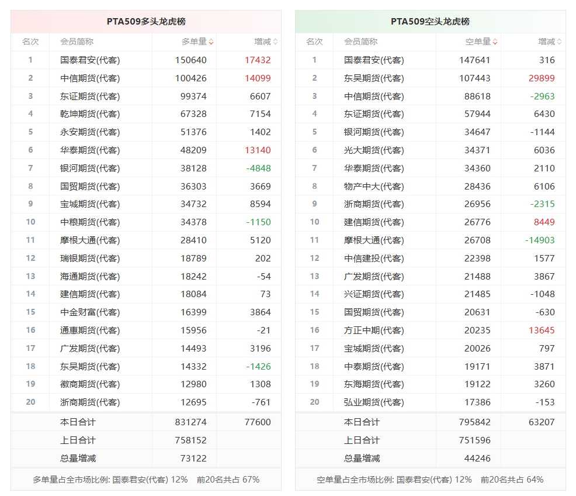Select 弘业期货(代客) row in short table
This screenshot has width=576, height=496.
(430, 402)
